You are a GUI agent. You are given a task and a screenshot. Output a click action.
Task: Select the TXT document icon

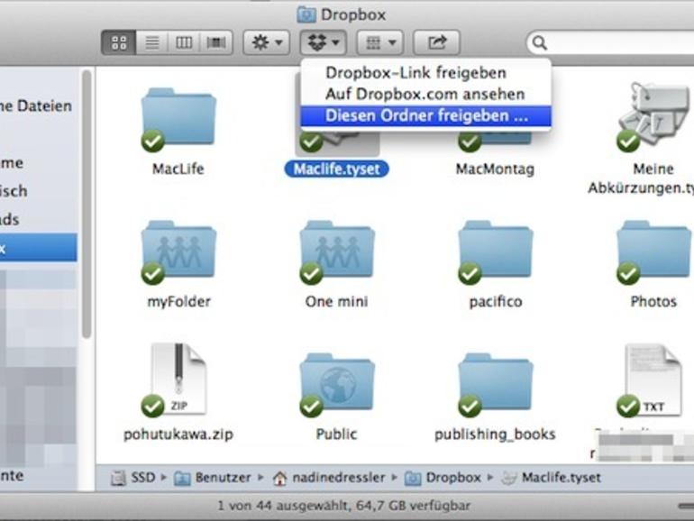653,380
